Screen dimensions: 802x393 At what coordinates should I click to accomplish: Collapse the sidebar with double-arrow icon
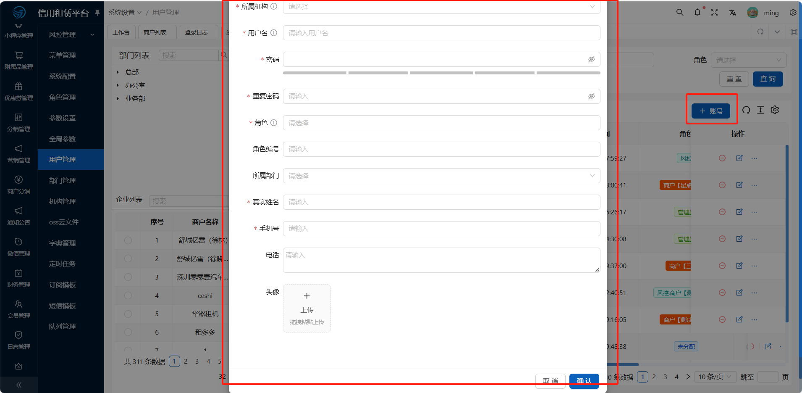(19, 385)
